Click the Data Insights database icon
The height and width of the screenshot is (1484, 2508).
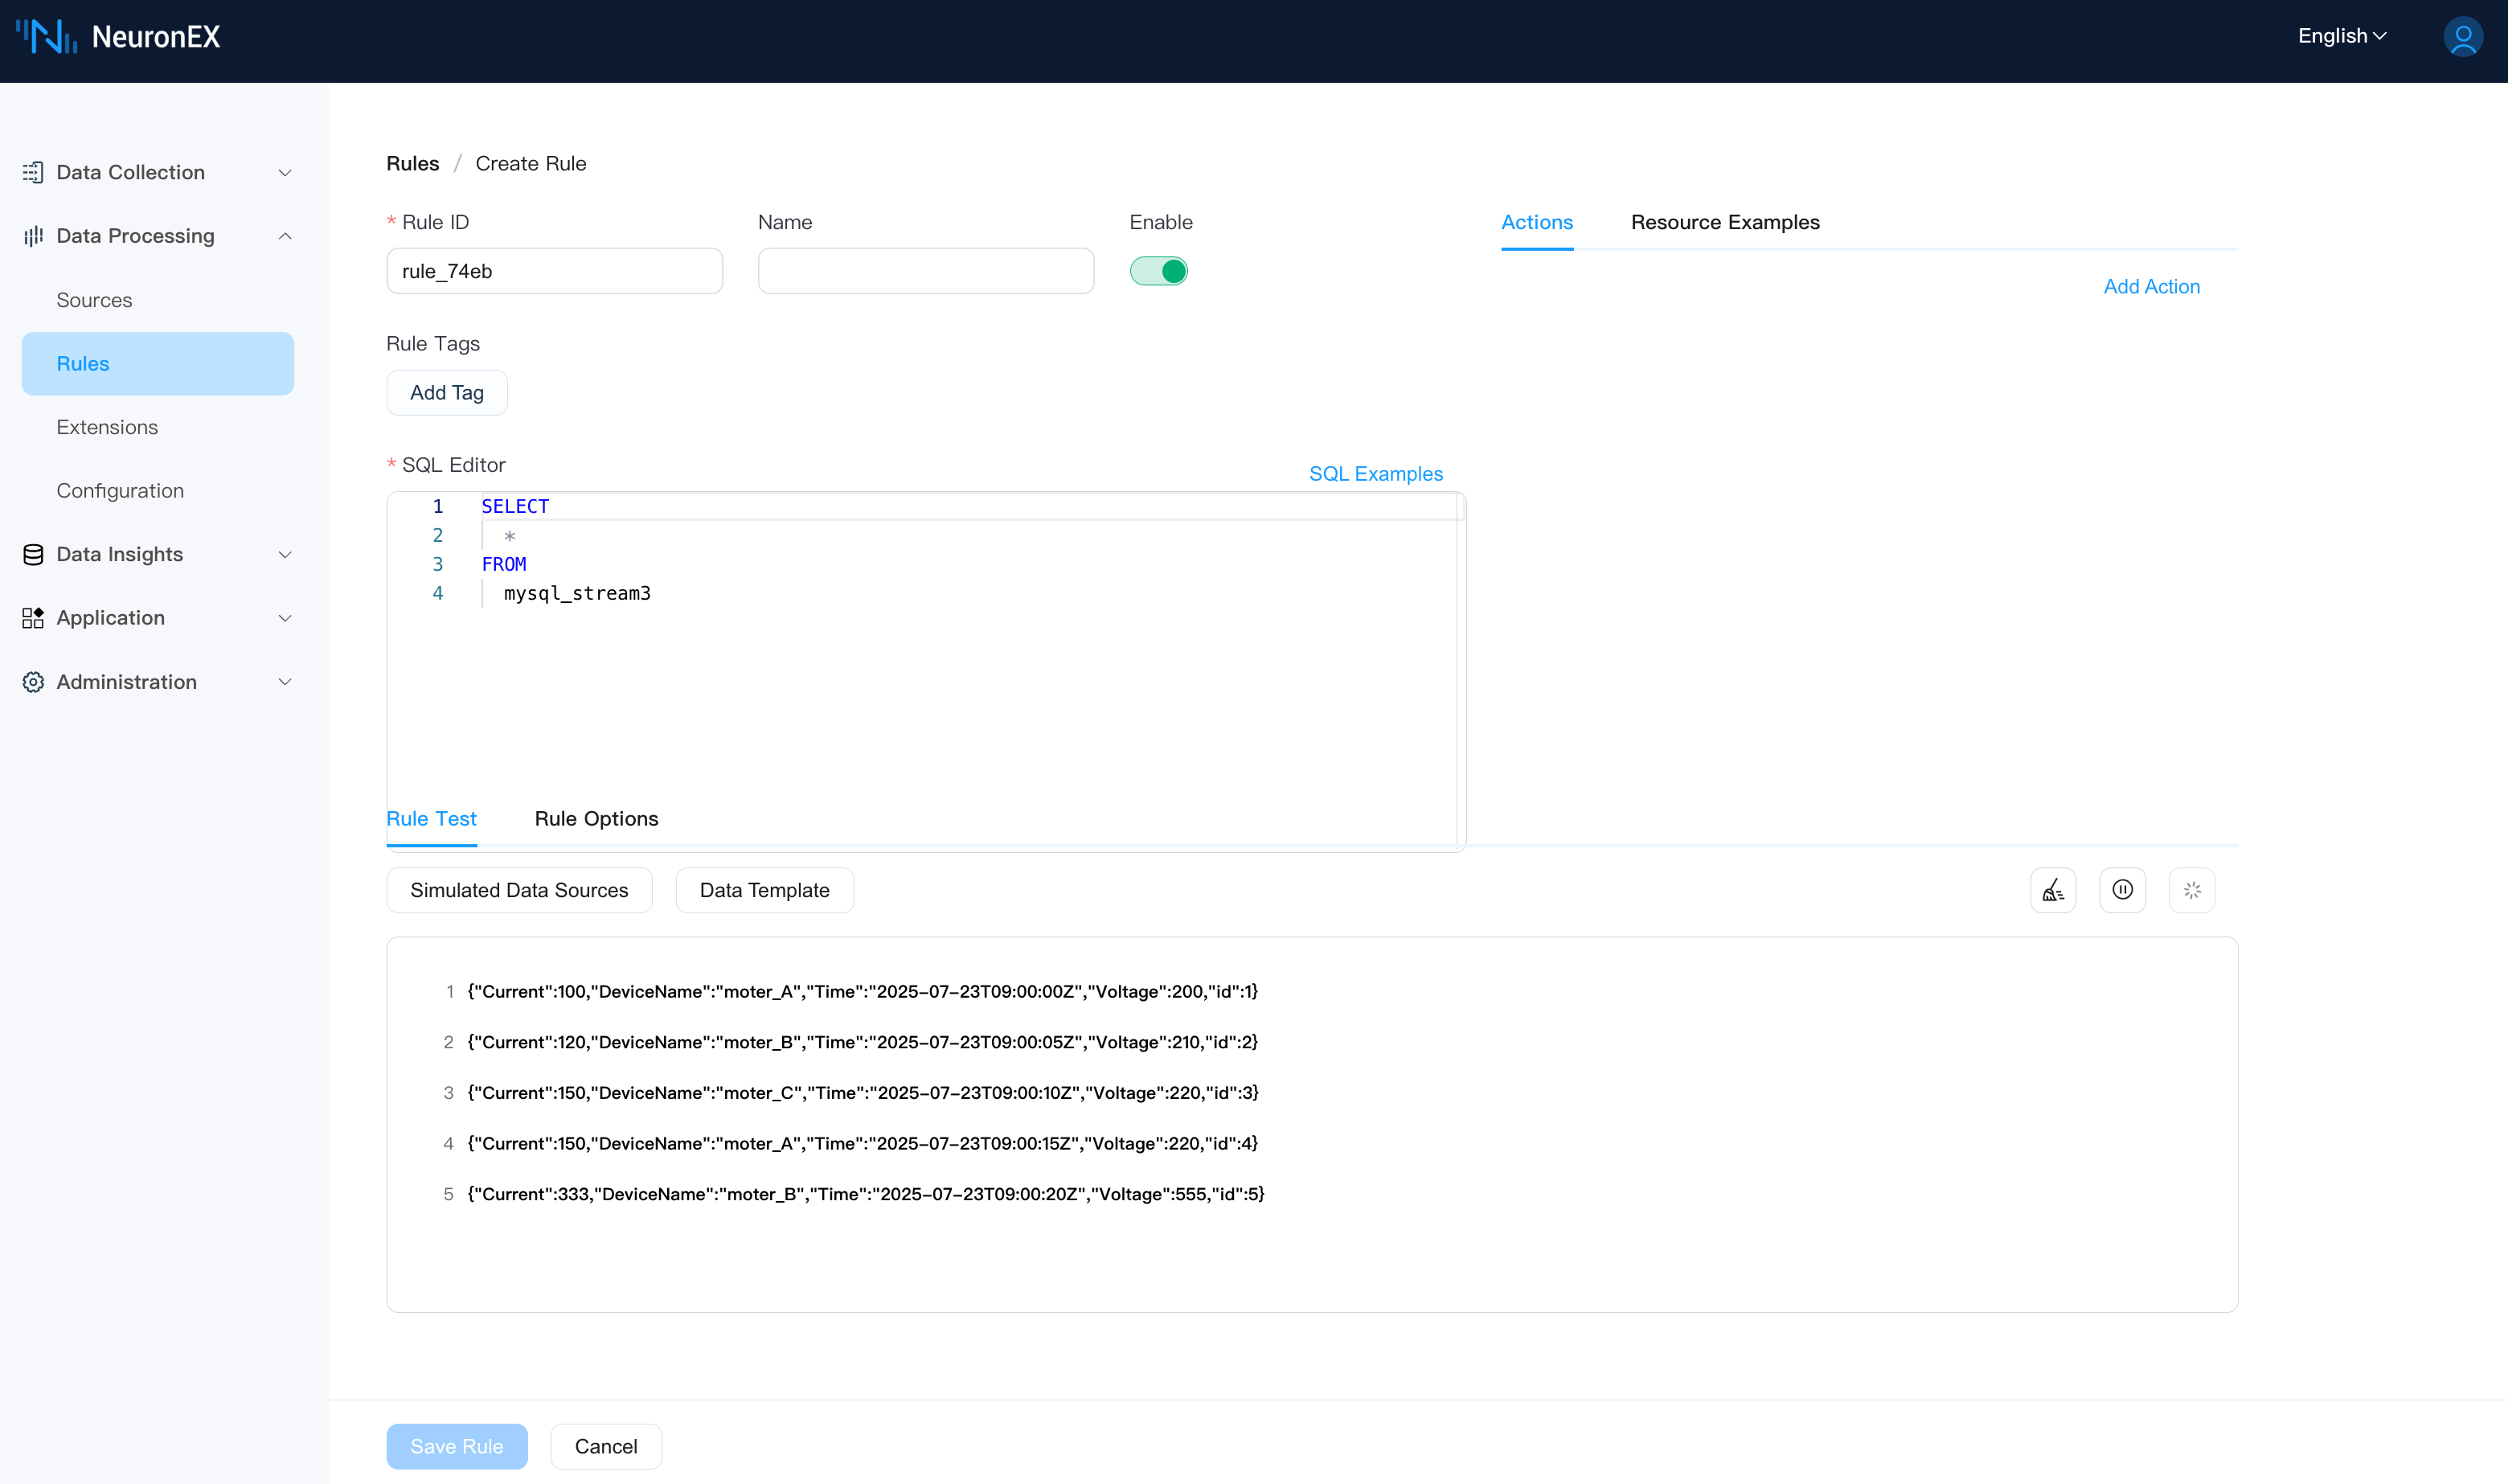pyautogui.click(x=33, y=554)
